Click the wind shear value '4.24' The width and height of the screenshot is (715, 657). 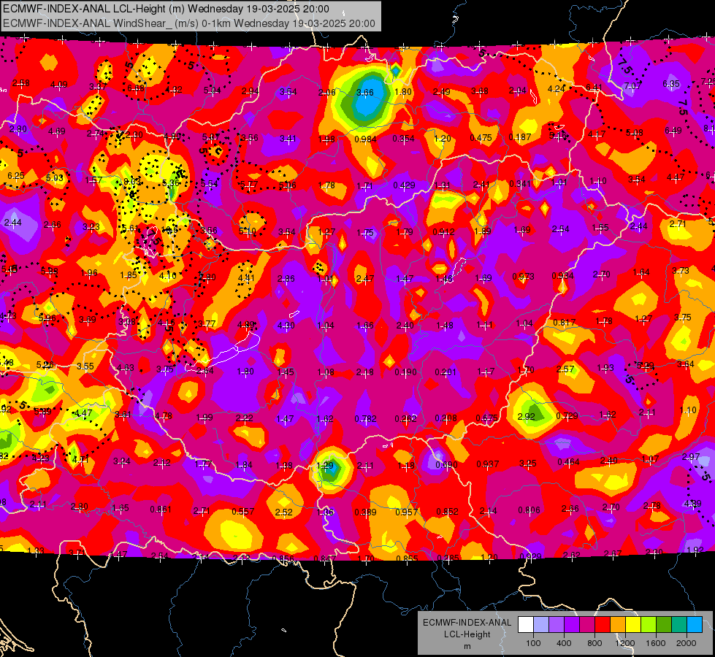557,89
